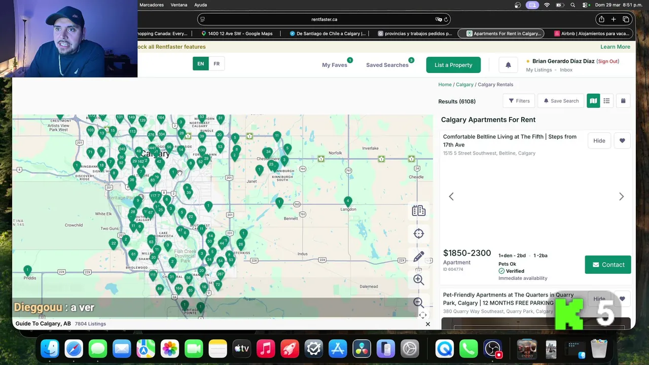Open first listing title The Fifth
This screenshot has width=649, height=365.
[x=510, y=140]
